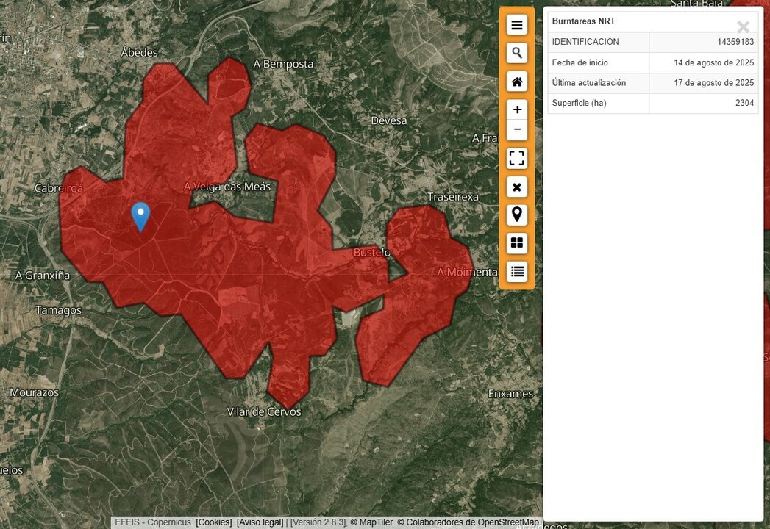Click the EFFIS - Copernicus attribution text
The height and width of the screenshot is (529, 770).
pos(153,522)
